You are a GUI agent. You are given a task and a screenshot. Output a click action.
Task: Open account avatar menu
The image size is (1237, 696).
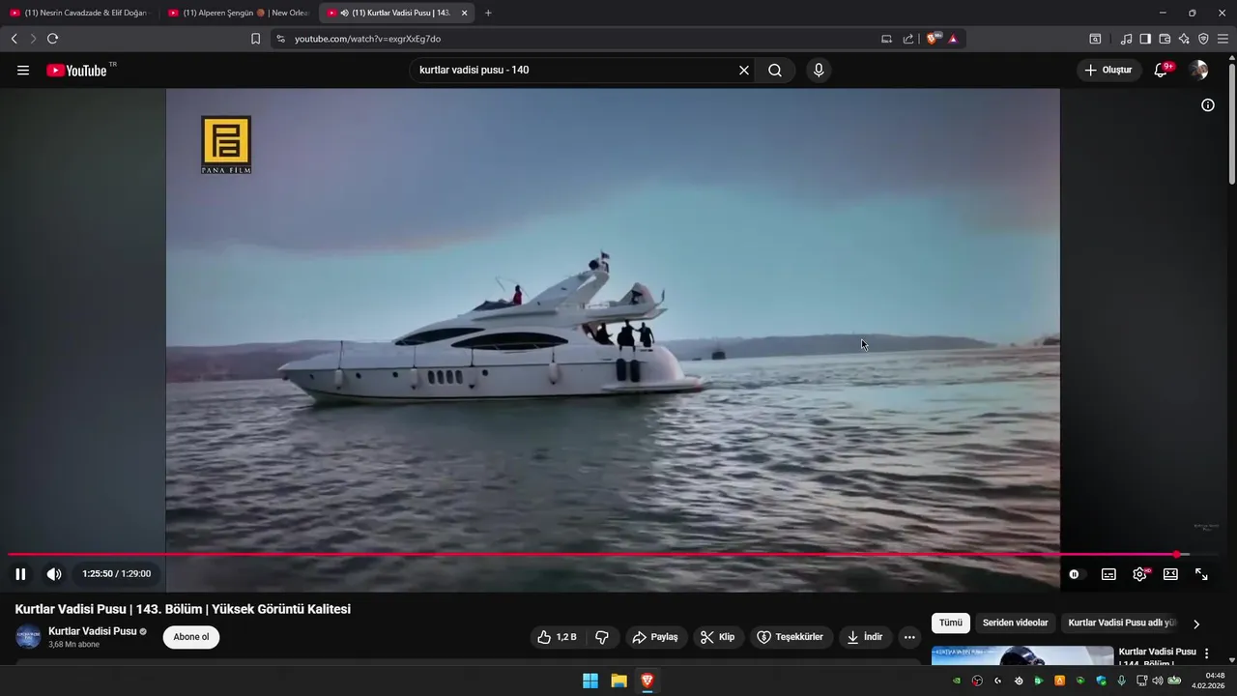click(x=1198, y=71)
